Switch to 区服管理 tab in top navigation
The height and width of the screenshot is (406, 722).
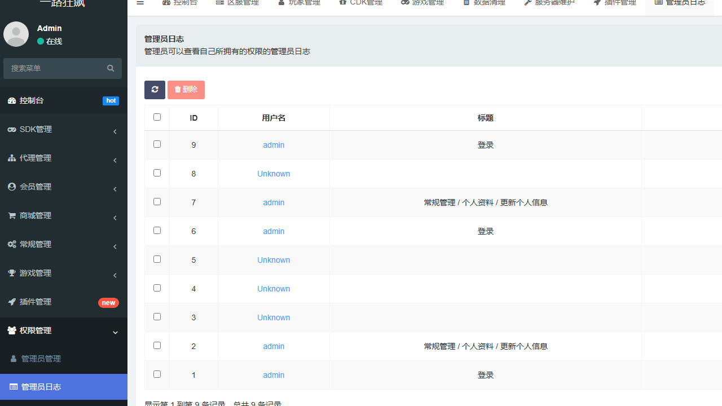237,3
